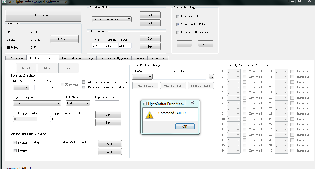
Task: Click Get under Display Mode
Action: pyautogui.click(x=150, y=15)
